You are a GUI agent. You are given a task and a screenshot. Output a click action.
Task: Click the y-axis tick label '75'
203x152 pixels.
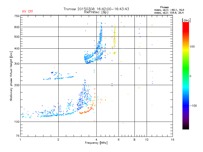[x=18, y=136]
